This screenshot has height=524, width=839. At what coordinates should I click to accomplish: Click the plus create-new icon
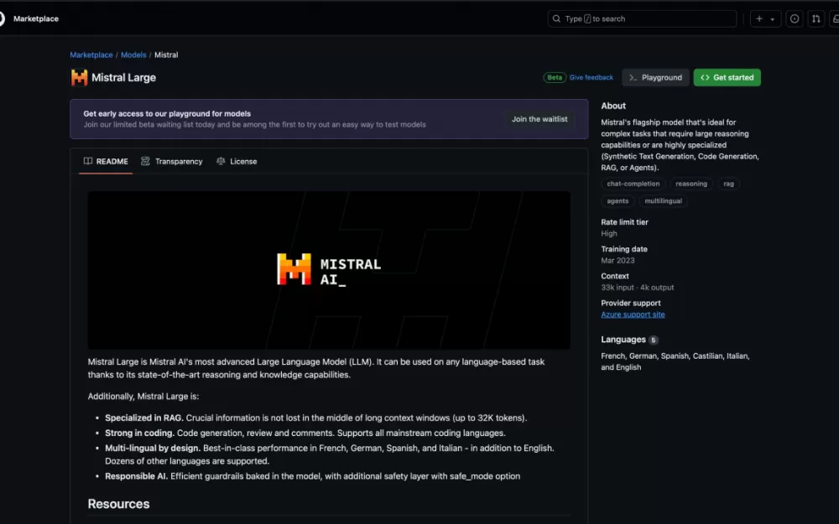(x=758, y=18)
